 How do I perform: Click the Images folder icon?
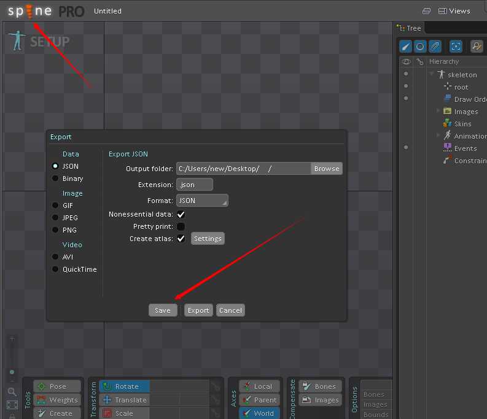click(447, 111)
